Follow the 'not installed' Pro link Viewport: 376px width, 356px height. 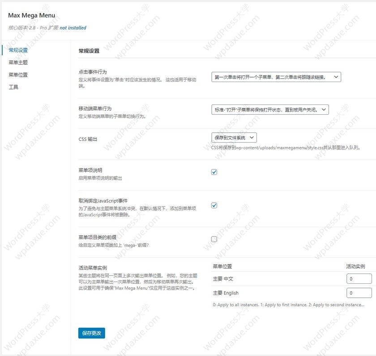click(x=73, y=28)
